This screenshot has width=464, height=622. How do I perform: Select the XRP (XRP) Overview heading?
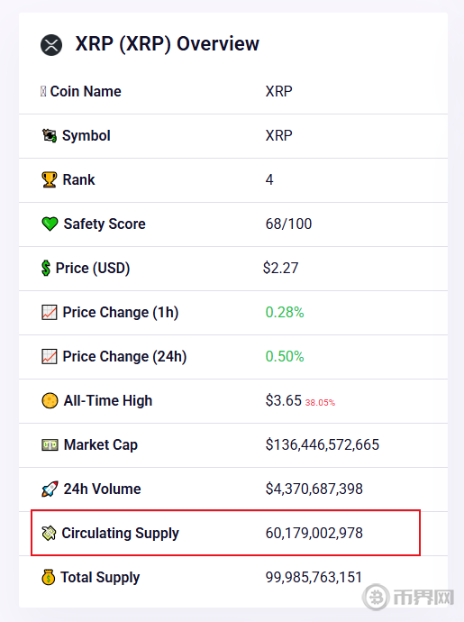(167, 44)
